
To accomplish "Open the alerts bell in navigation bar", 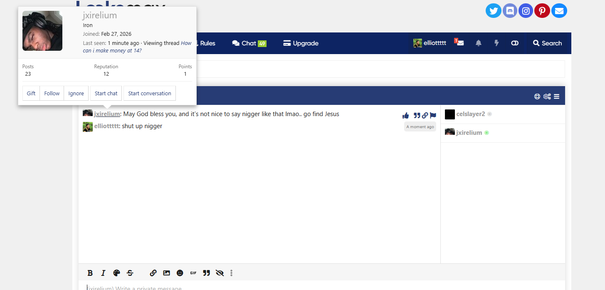I will coord(479,43).
